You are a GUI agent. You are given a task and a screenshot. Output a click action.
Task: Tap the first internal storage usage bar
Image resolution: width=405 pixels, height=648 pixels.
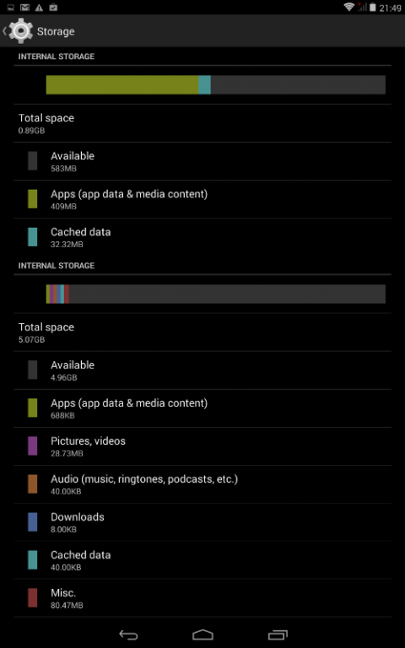click(x=216, y=84)
